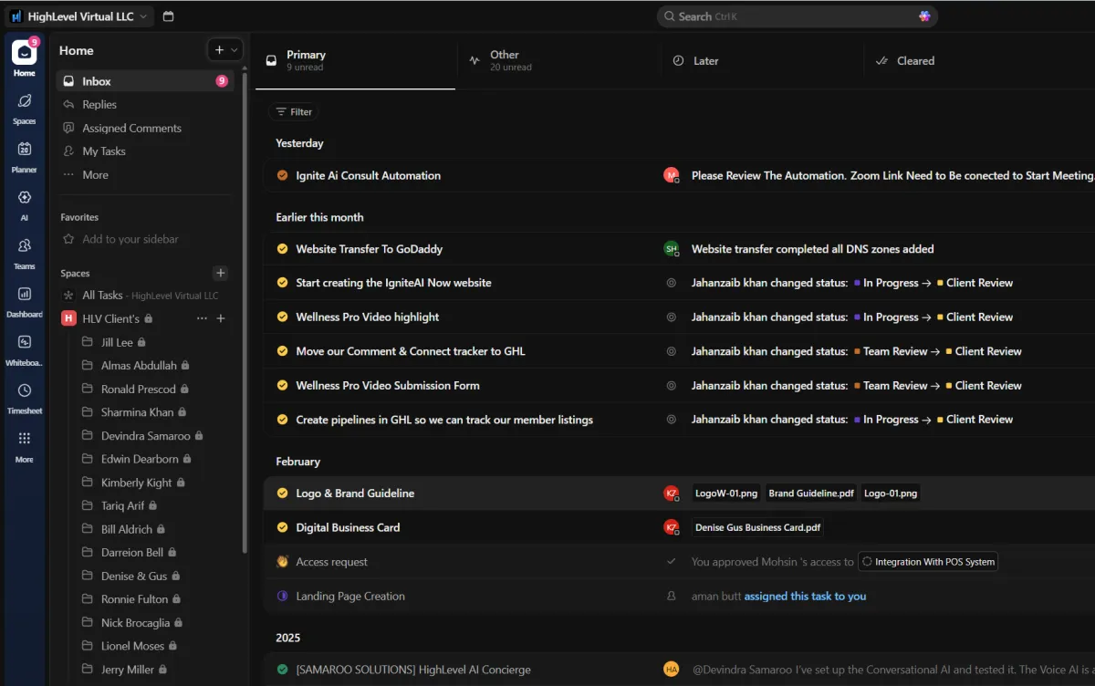The image size is (1095, 686).
Task: Toggle status circle for Digital Business Card task
Action: [x=282, y=527]
